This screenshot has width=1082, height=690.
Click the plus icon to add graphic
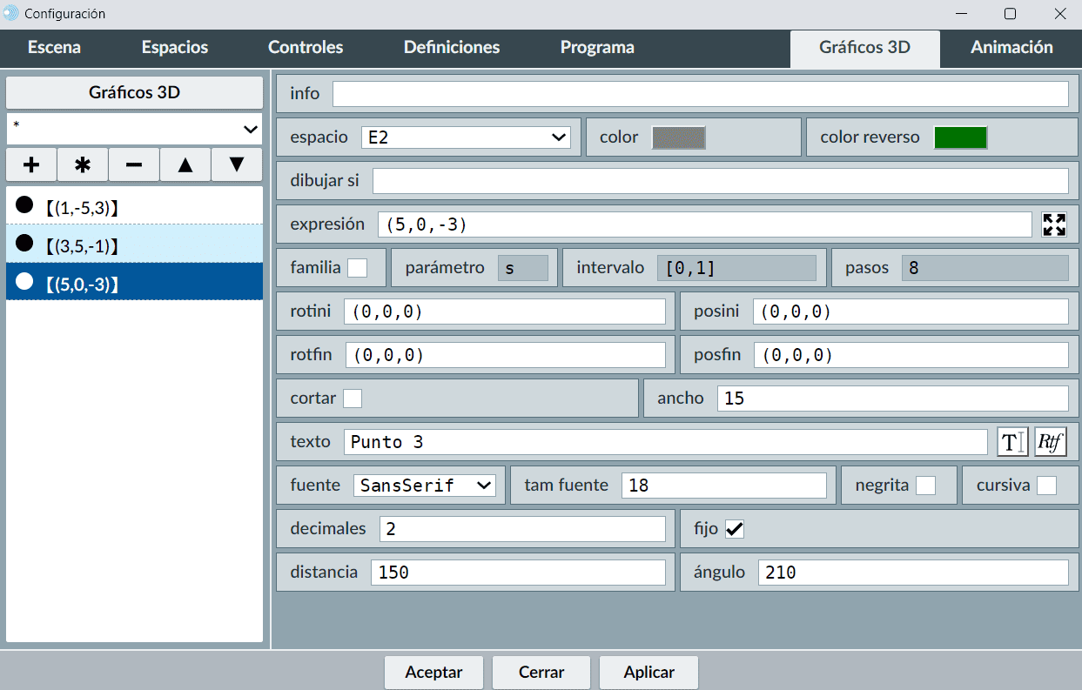pos(31,164)
